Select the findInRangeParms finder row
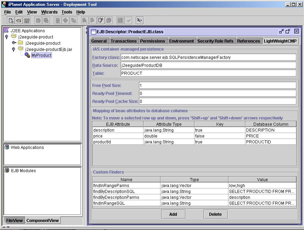The height and width of the screenshot is (230, 304). [194, 185]
